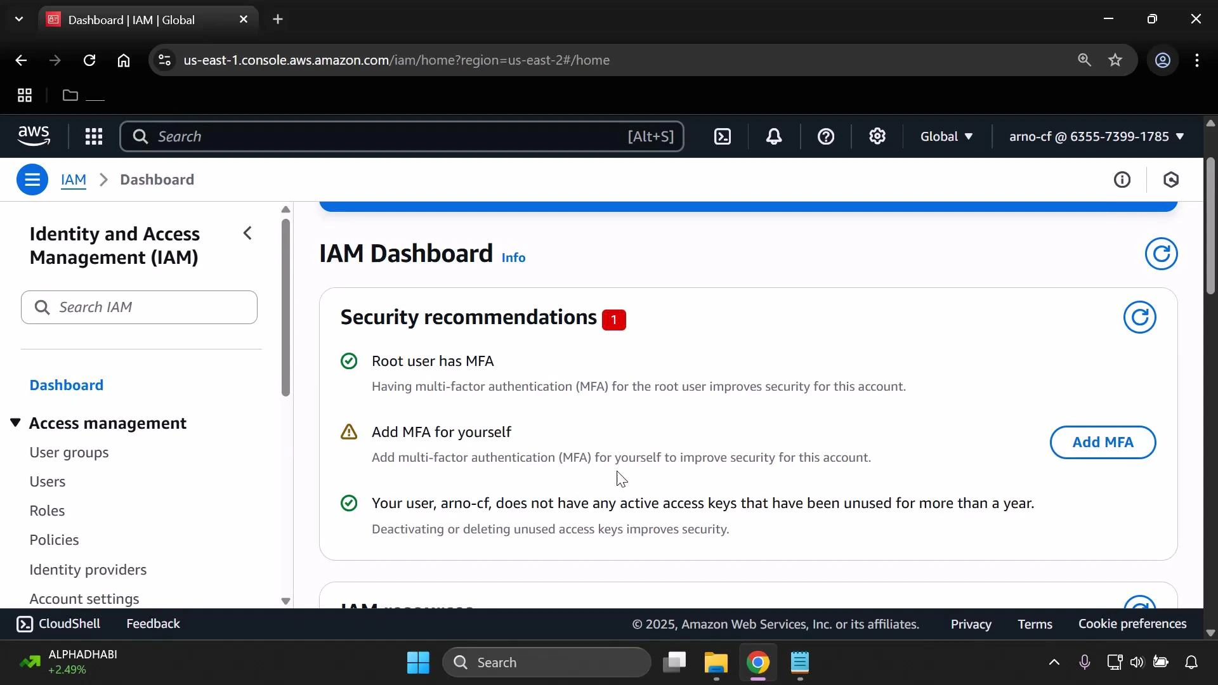The height and width of the screenshot is (685, 1218).
Task: Refresh the Security recommendations panel
Action: pyautogui.click(x=1140, y=317)
